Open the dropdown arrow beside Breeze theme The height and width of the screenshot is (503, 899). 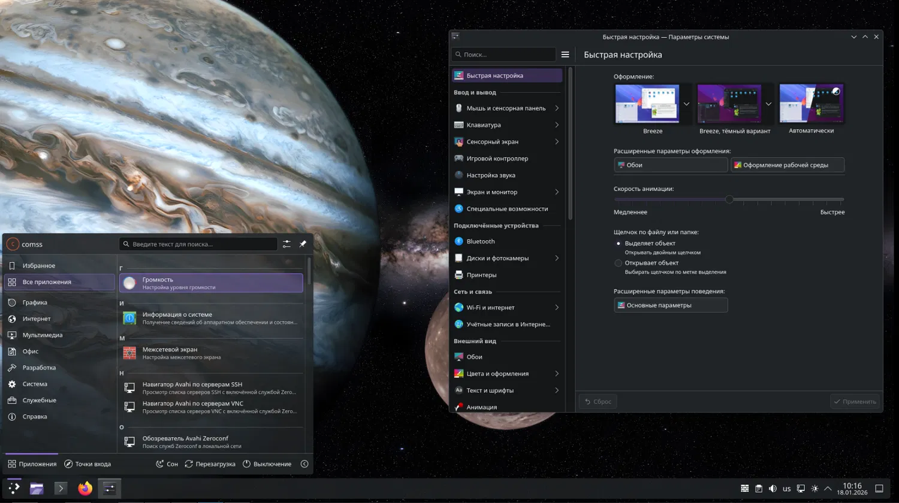tap(686, 104)
